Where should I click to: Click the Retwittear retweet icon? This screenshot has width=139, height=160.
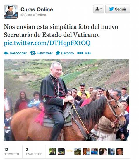pos(33,53)
